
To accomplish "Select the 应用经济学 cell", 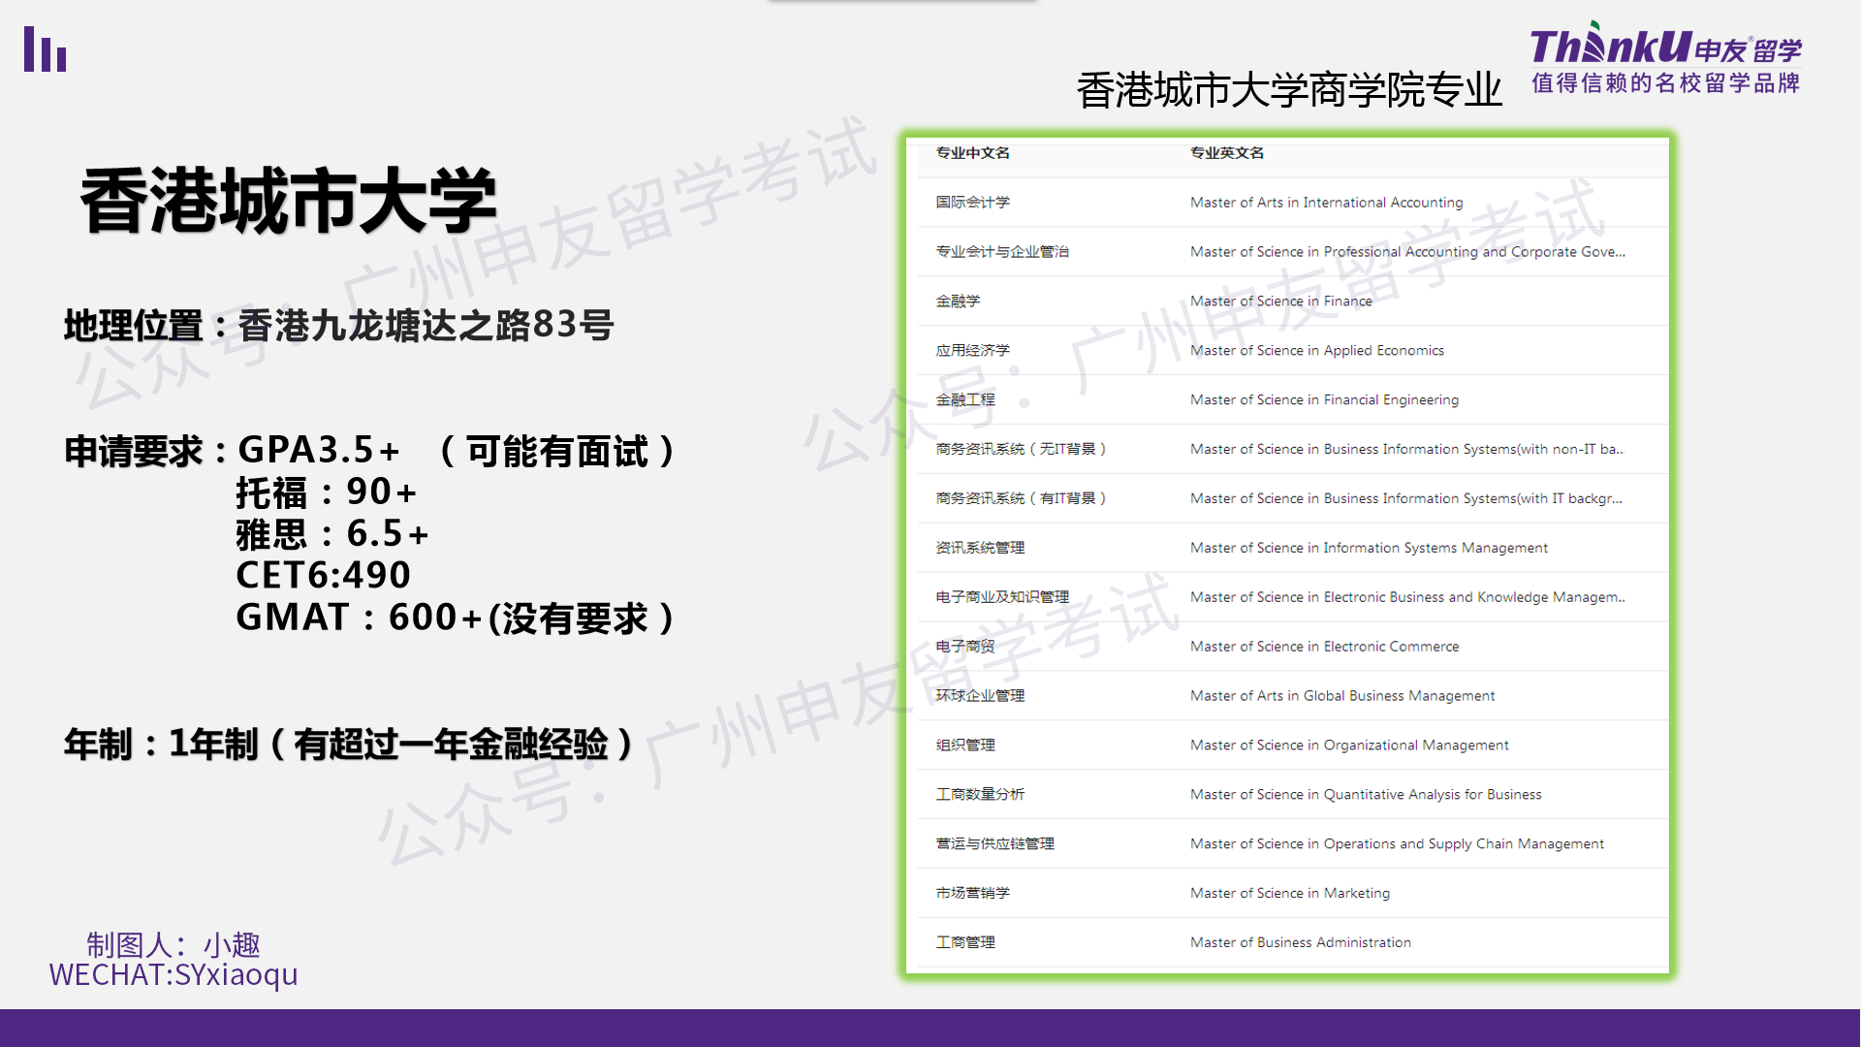I will 972,351.
